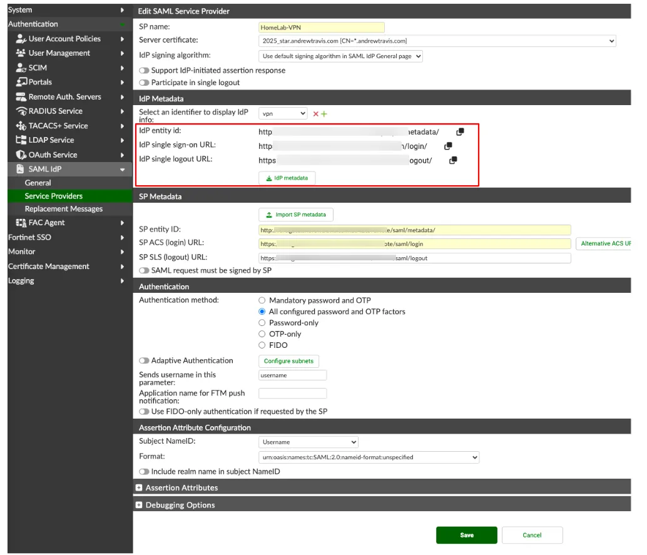Toggle SAML request must be signed by SP

[x=143, y=270]
